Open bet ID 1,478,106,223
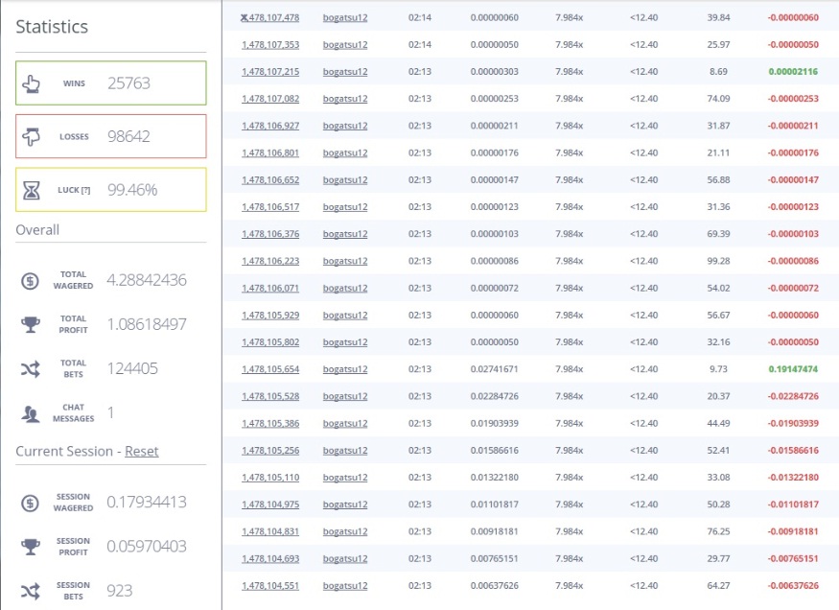The width and height of the screenshot is (839, 610). (x=270, y=261)
